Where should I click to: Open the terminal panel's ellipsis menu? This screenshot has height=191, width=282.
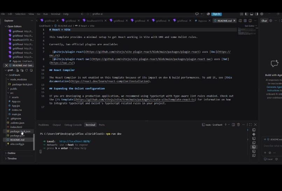point(244,124)
